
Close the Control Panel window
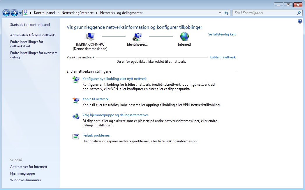tap(298, 5)
